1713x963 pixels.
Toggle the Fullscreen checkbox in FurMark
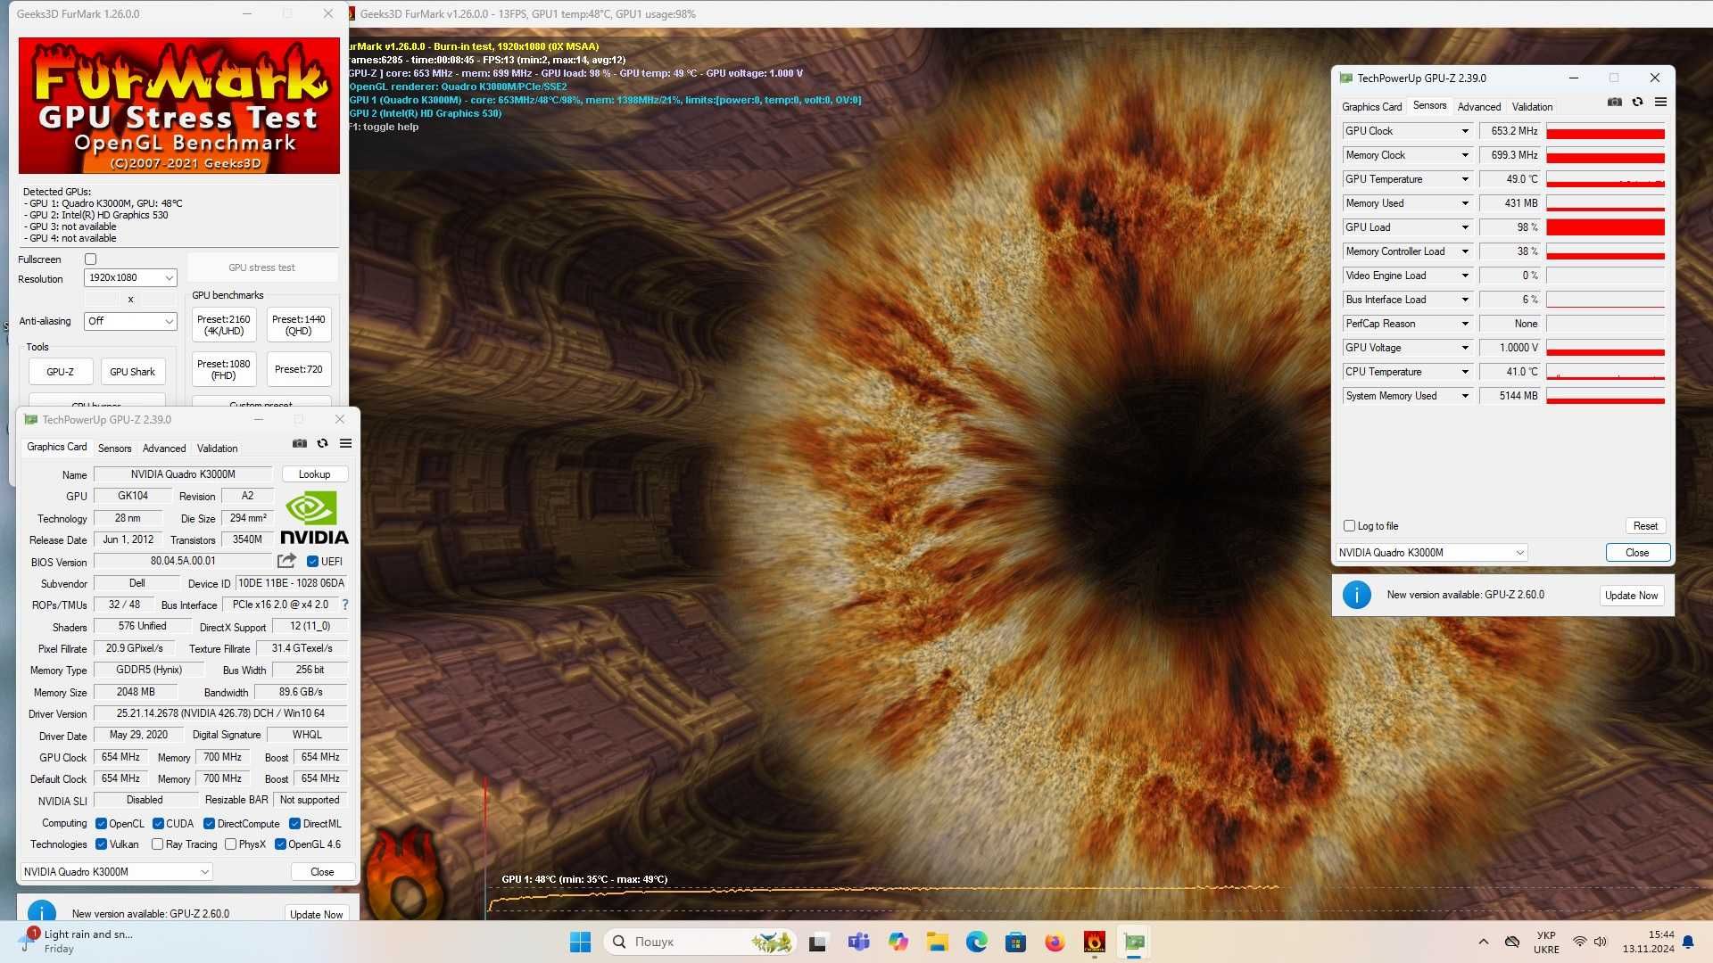coord(90,259)
